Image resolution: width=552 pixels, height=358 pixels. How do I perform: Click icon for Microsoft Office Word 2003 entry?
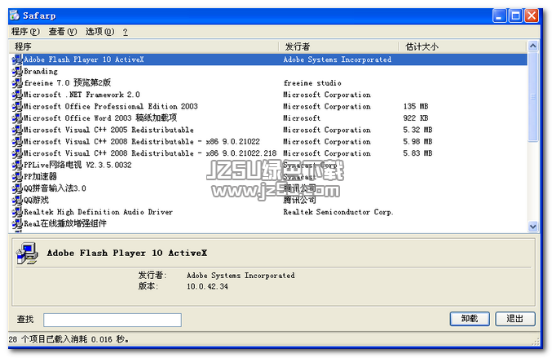(x=17, y=118)
